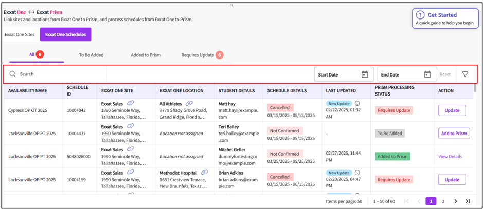The image size is (483, 209).
Task: Click the Added to Prism status badge
Action: 392,157
